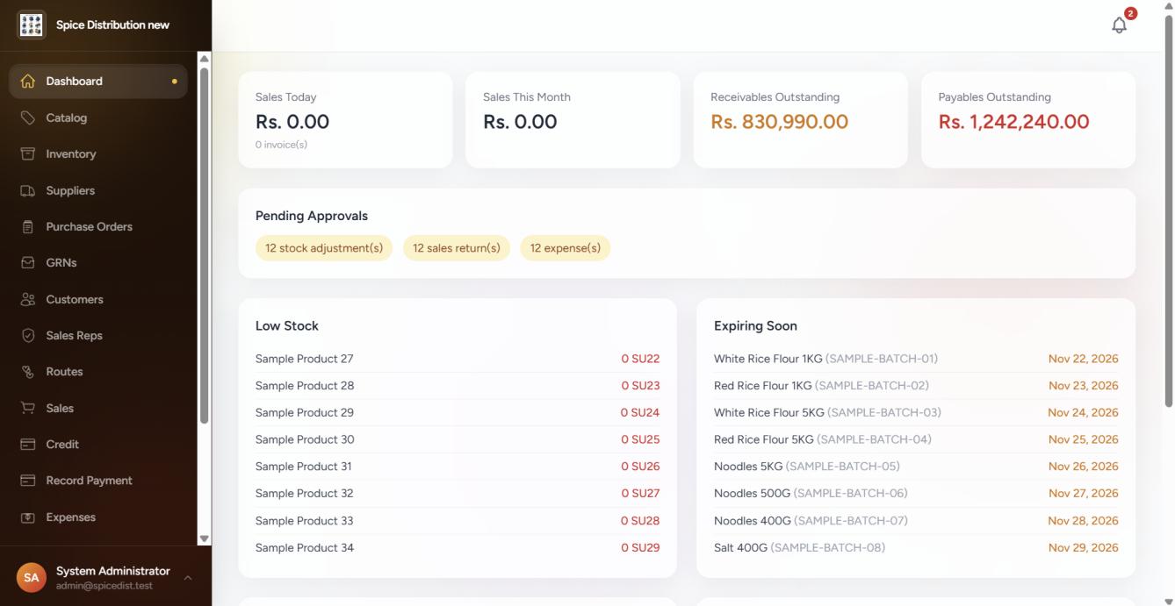Click Red Rice Flour 1KG expiring row
This screenshot has height=606, width=1175.
click(x=916, y=386)
